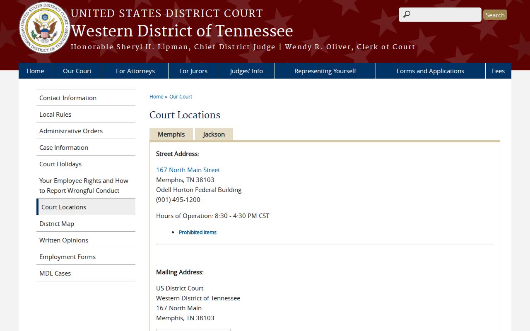This screenshot has height=331, width=530.
Task: Open Your Employee Rights sidebar link
Action: coord(86,185)
